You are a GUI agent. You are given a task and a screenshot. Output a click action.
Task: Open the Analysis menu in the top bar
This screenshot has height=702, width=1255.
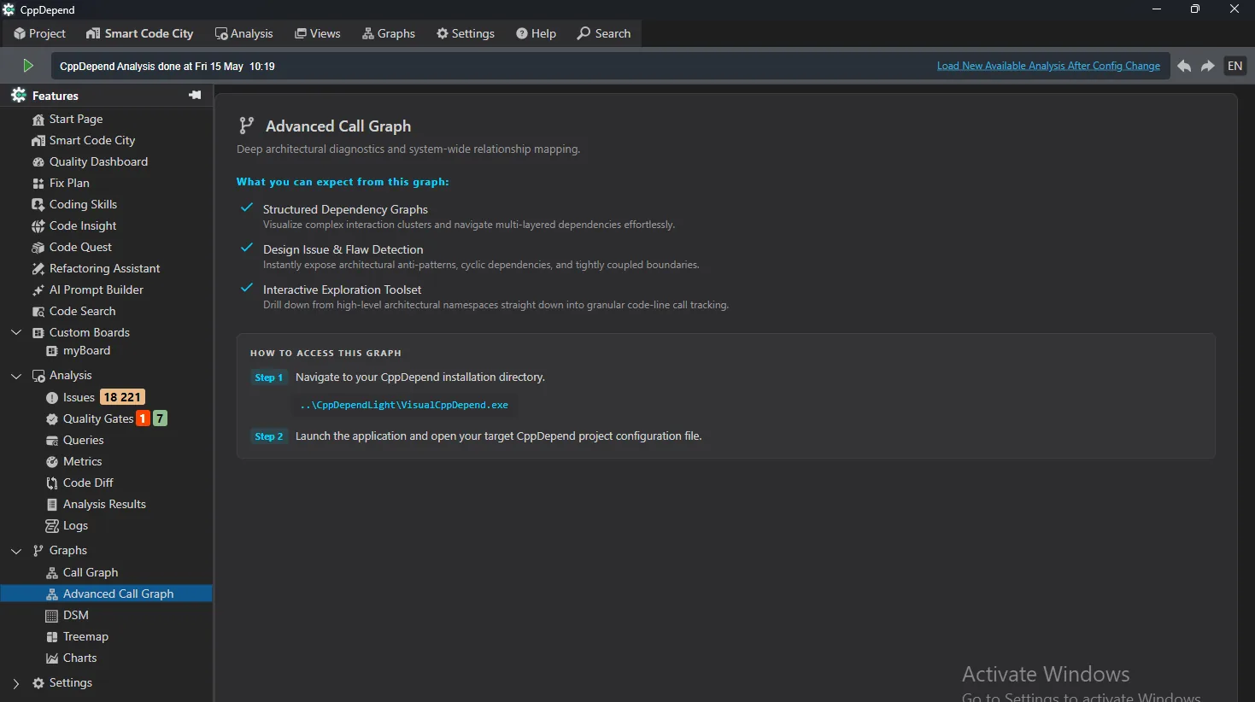click(x=244, y=33)
